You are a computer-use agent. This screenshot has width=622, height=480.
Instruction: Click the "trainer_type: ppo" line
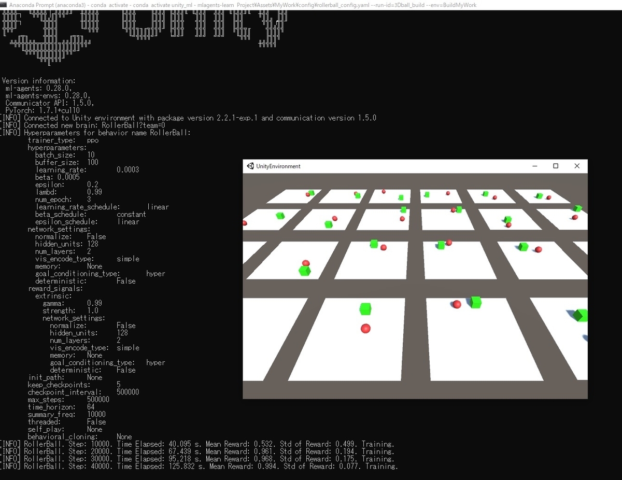(63, 140)
